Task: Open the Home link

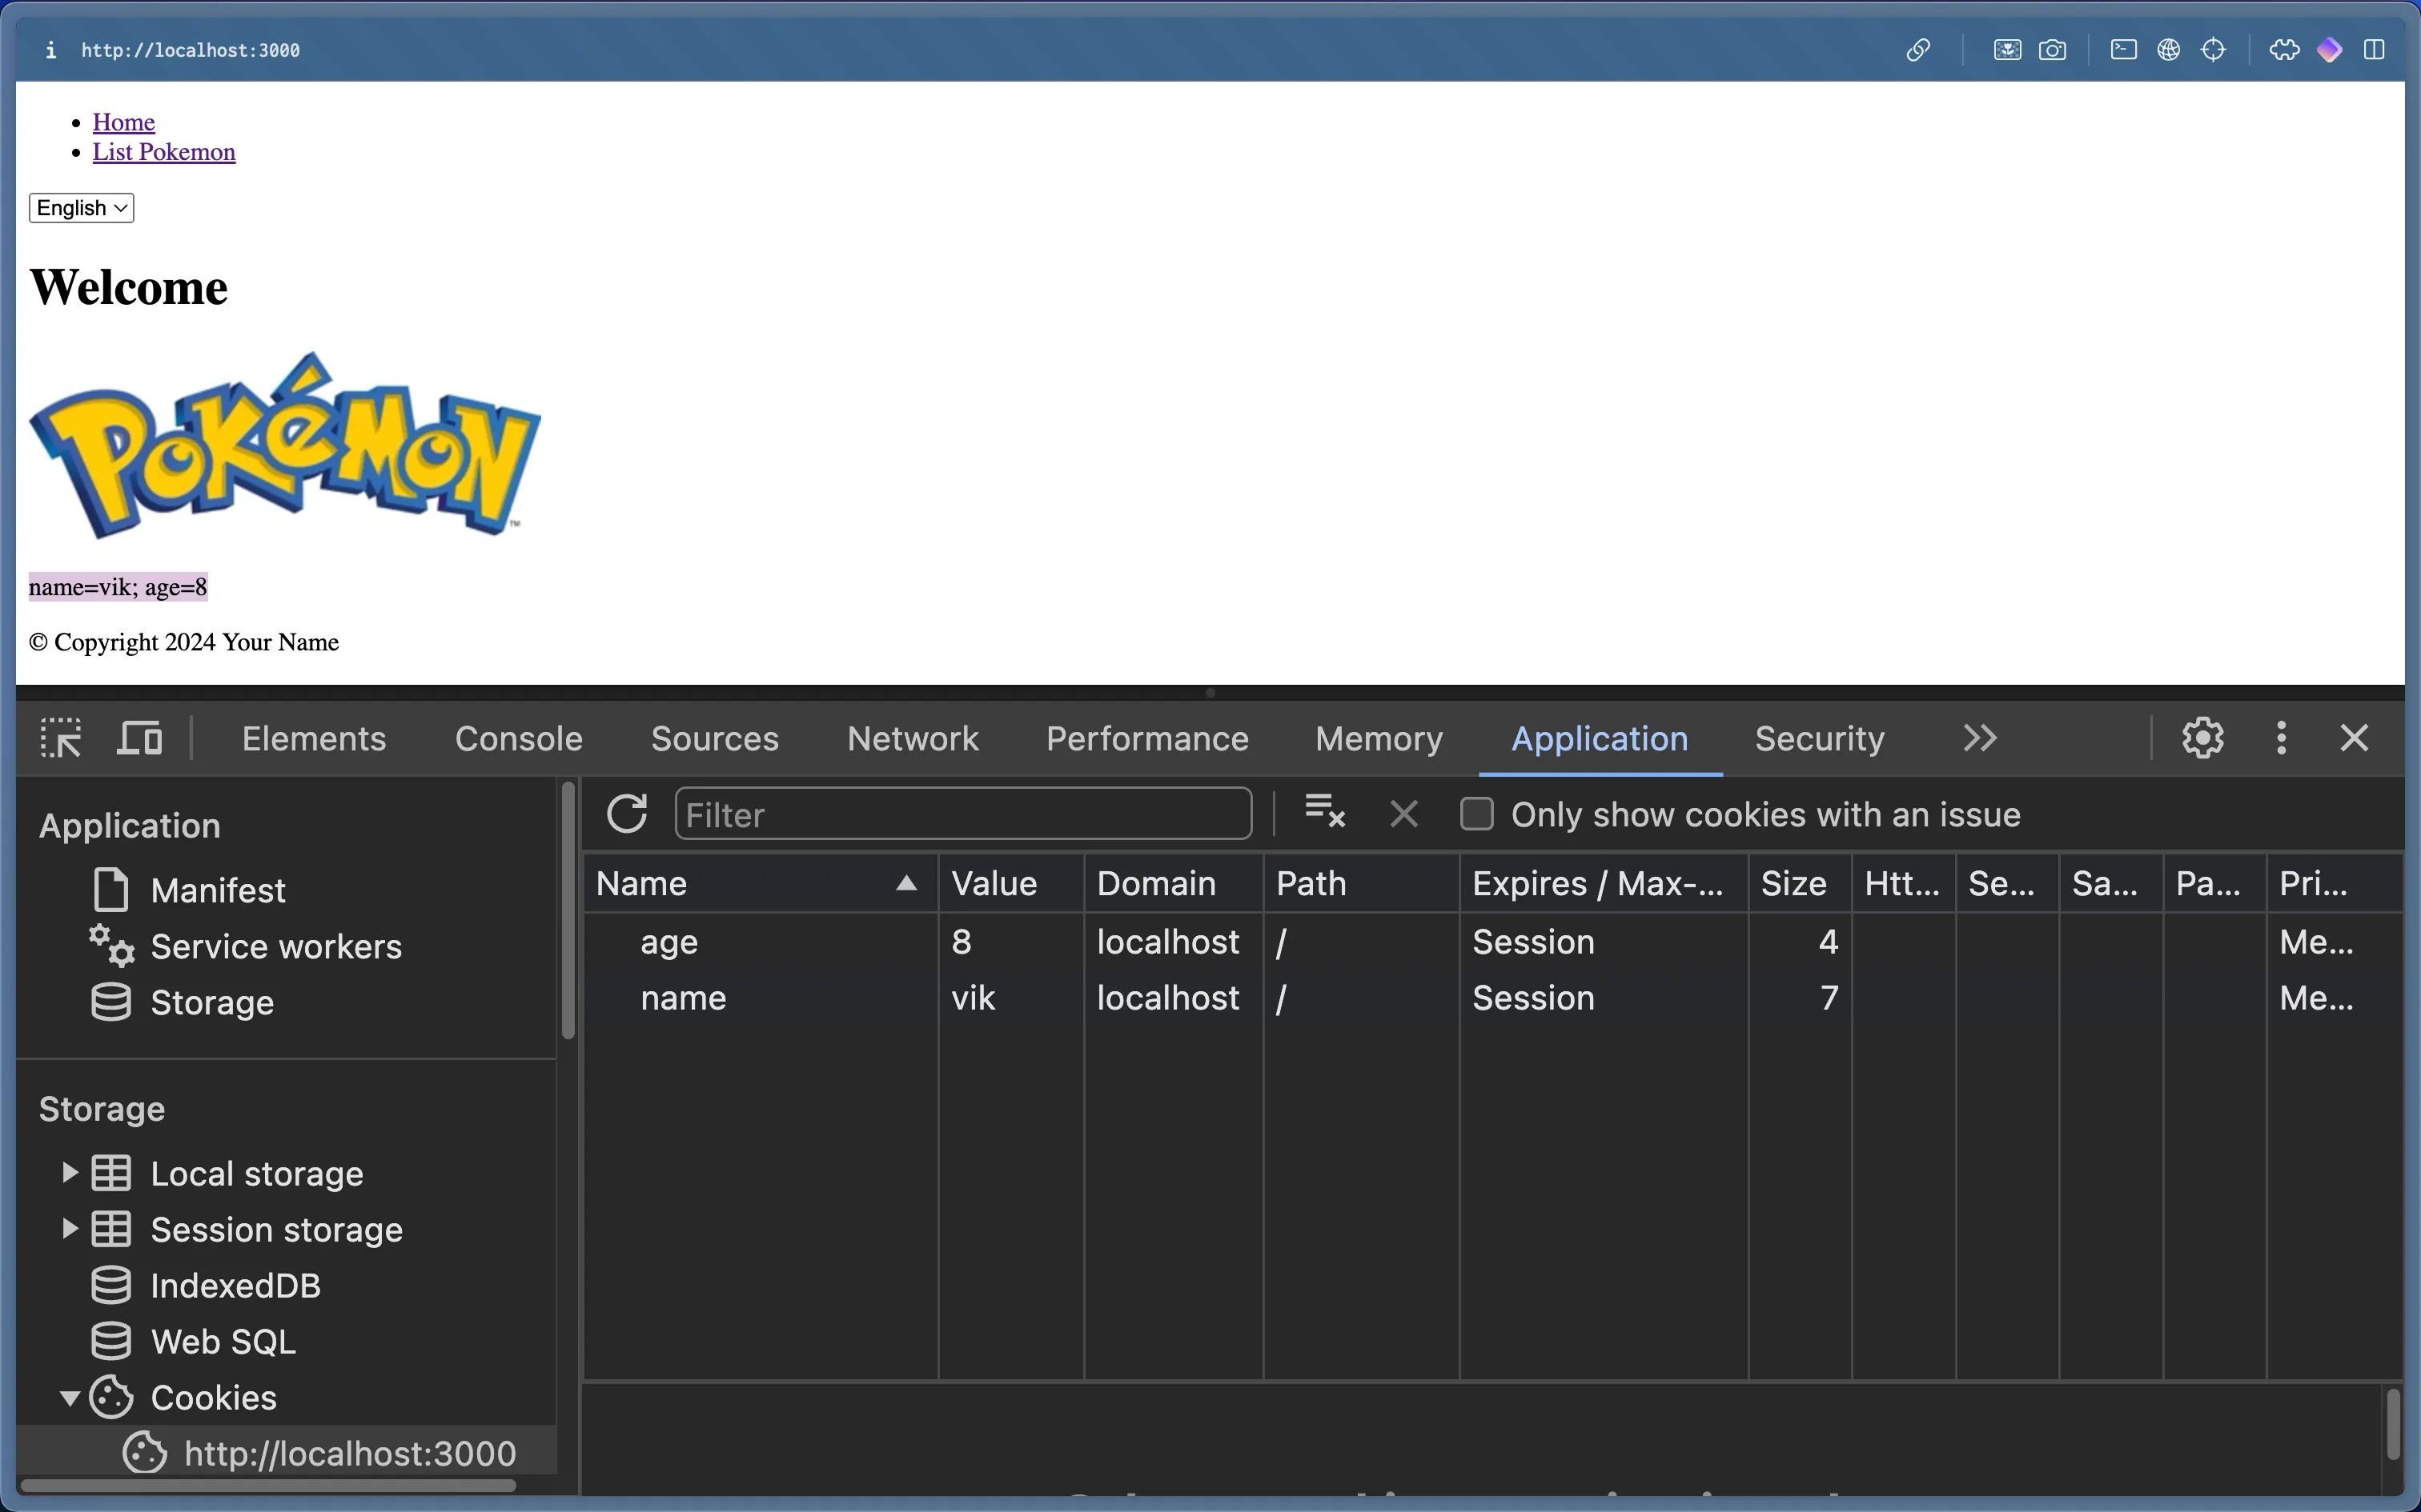Action: 124,122
